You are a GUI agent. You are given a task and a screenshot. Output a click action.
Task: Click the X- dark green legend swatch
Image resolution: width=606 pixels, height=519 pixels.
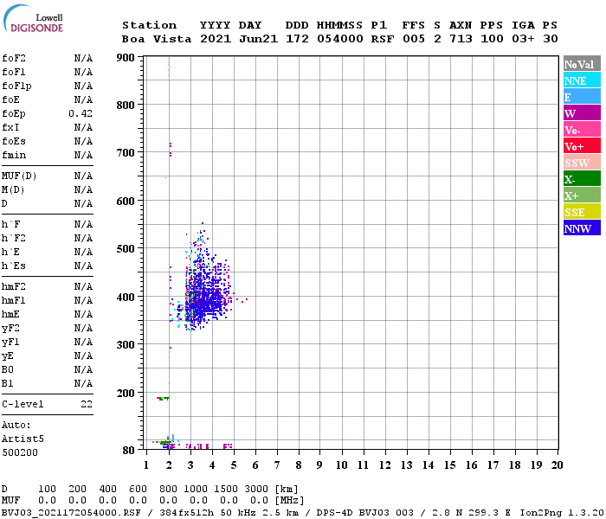582,179
